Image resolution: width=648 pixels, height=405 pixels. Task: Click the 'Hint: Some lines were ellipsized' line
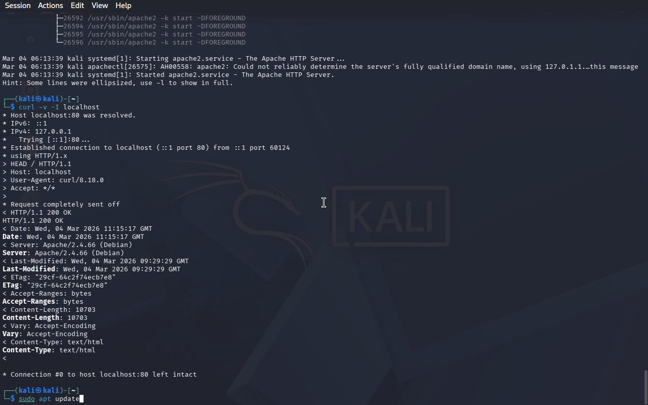pos(118,83)
